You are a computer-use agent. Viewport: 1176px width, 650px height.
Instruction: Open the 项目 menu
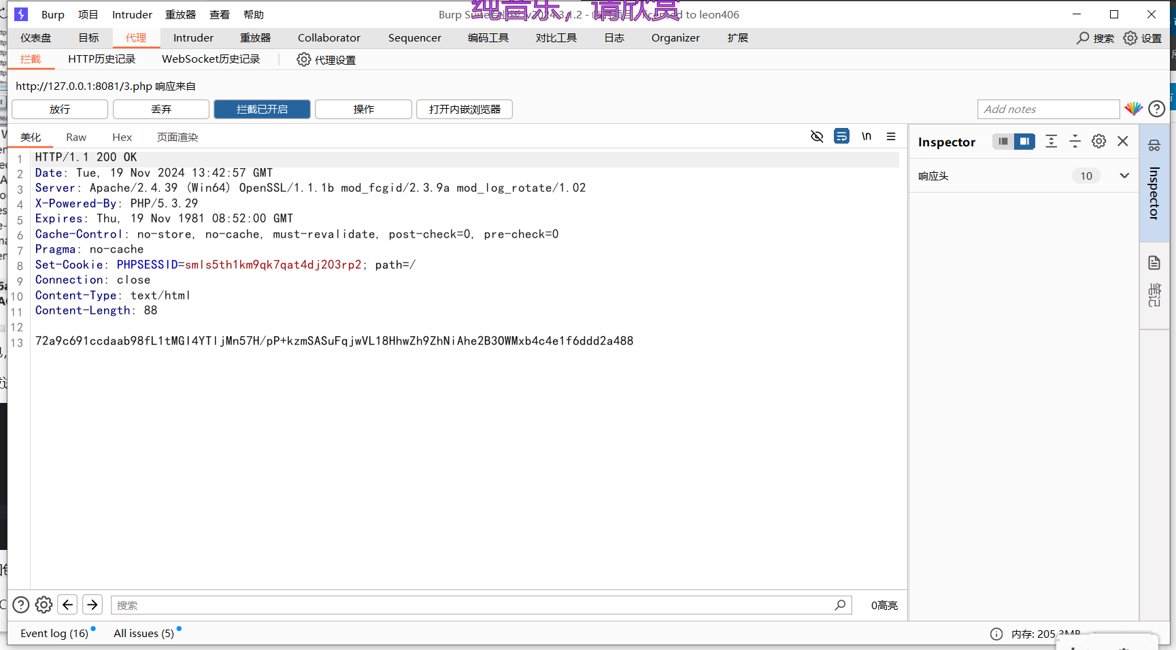(88, 14)
